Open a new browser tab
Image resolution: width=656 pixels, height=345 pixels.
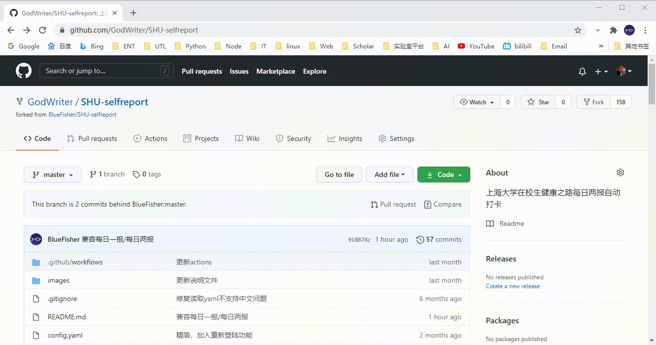coord(133,13)
